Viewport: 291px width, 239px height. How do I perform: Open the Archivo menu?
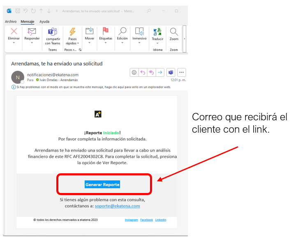(x=11, y=21)
